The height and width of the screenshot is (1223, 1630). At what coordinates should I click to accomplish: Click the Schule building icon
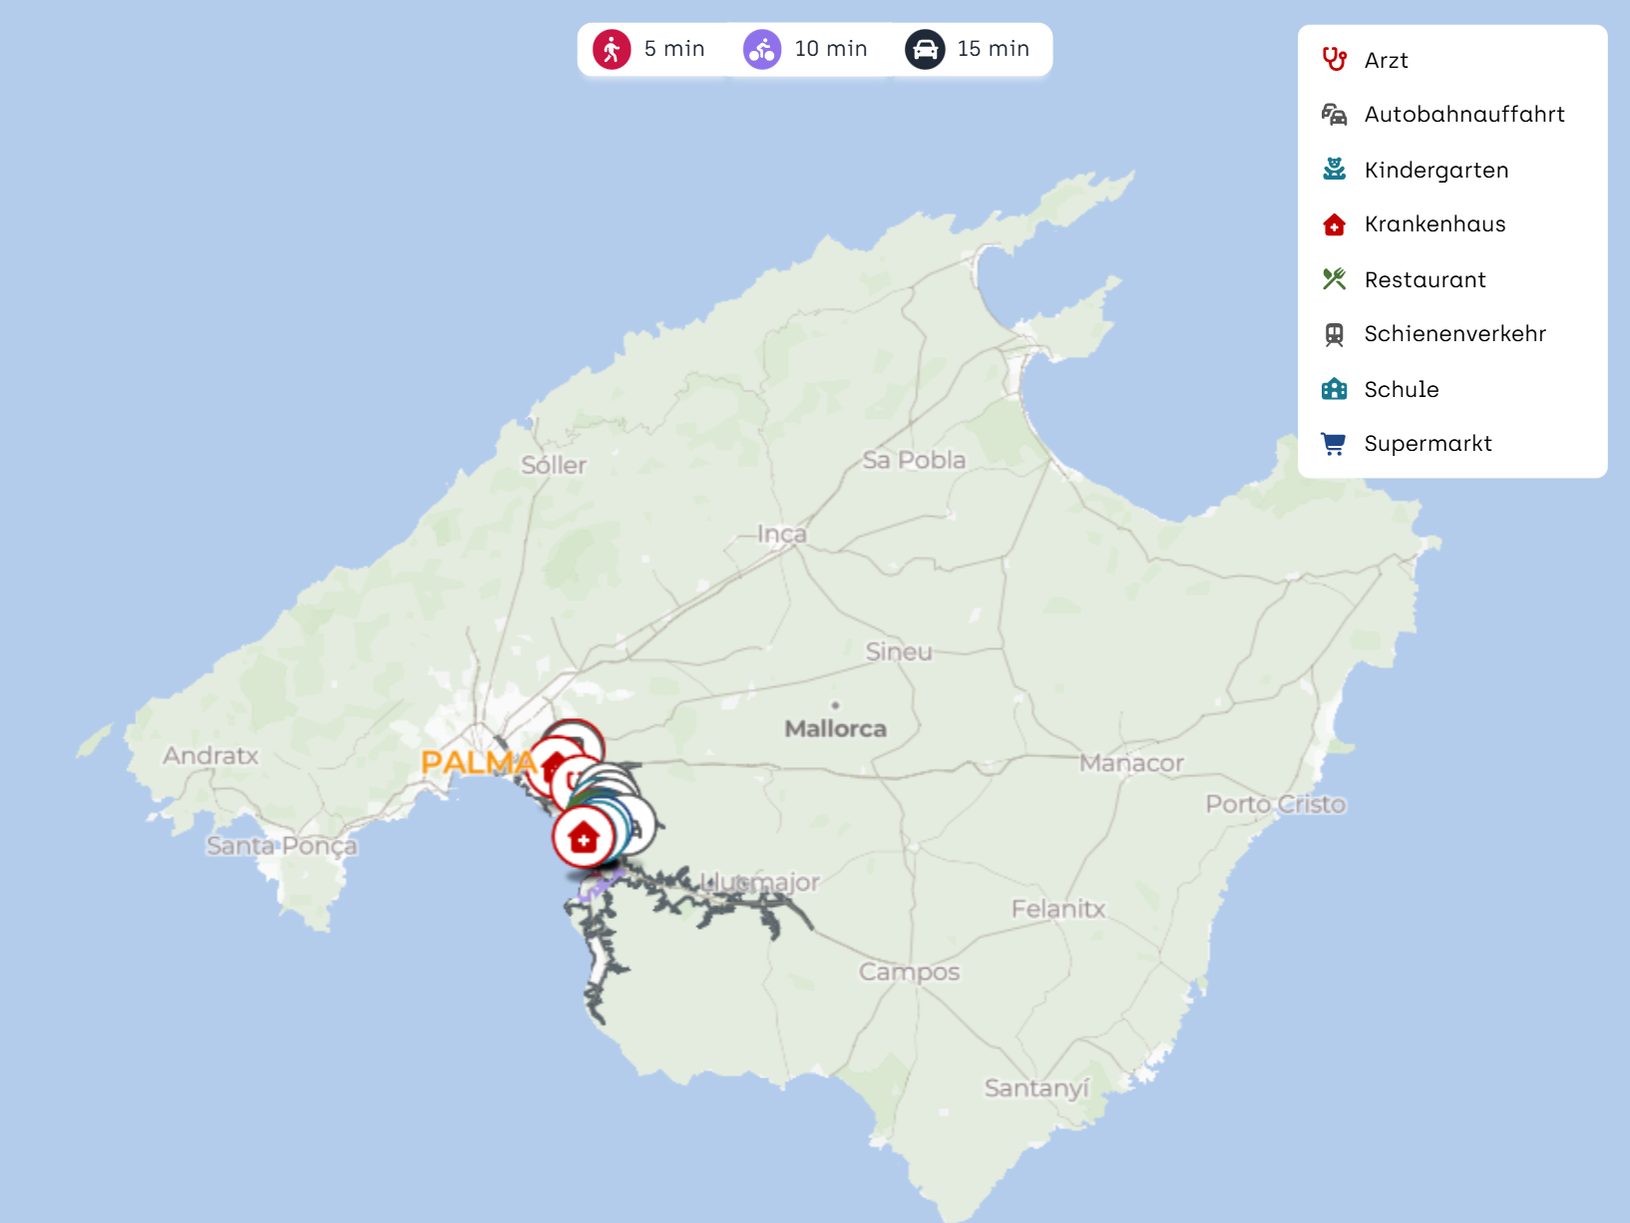tap(1334, 389)
